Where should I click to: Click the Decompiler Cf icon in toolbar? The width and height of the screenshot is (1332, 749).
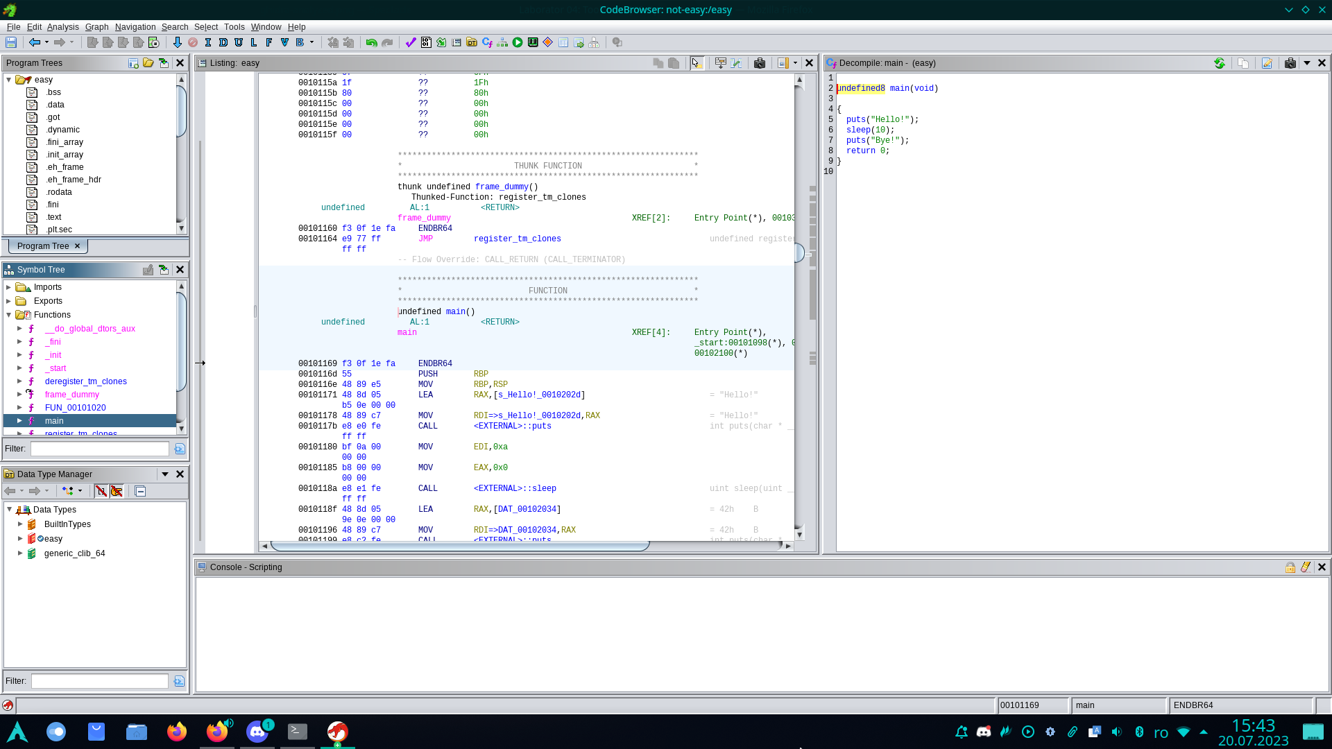pyautogui.click(x=487, y=43)
